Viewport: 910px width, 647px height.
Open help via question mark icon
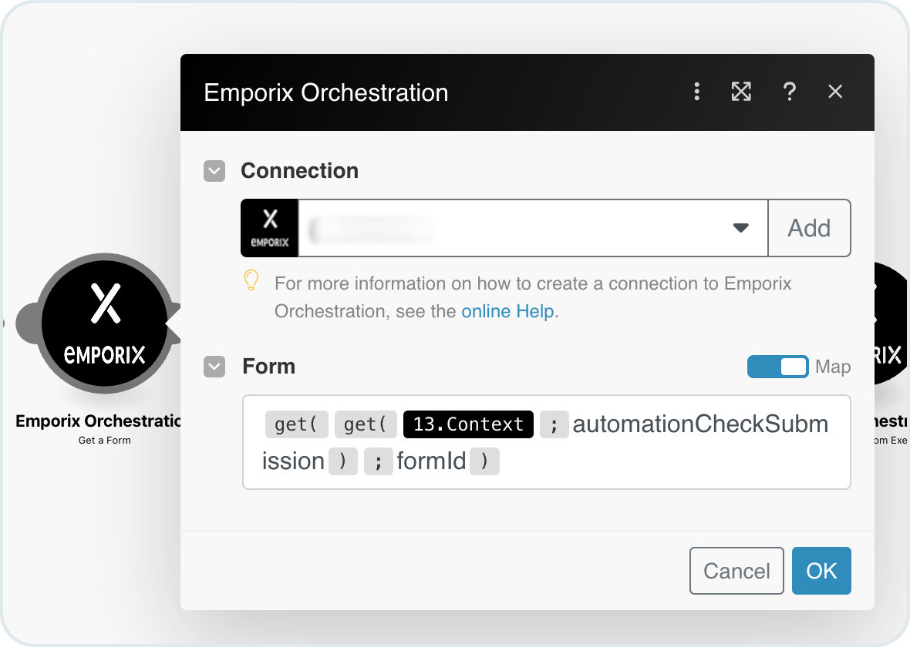789,92
